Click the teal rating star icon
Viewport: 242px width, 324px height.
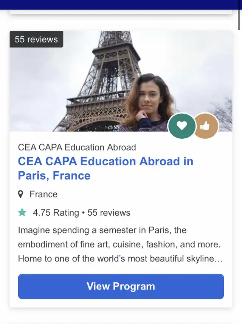tap(22, 213)
